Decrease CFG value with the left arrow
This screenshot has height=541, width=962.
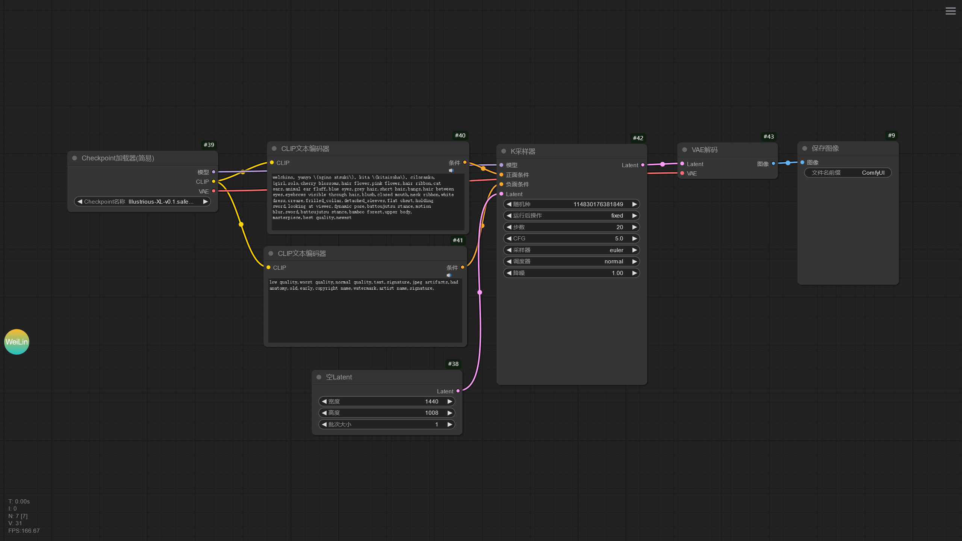(509, 239)
